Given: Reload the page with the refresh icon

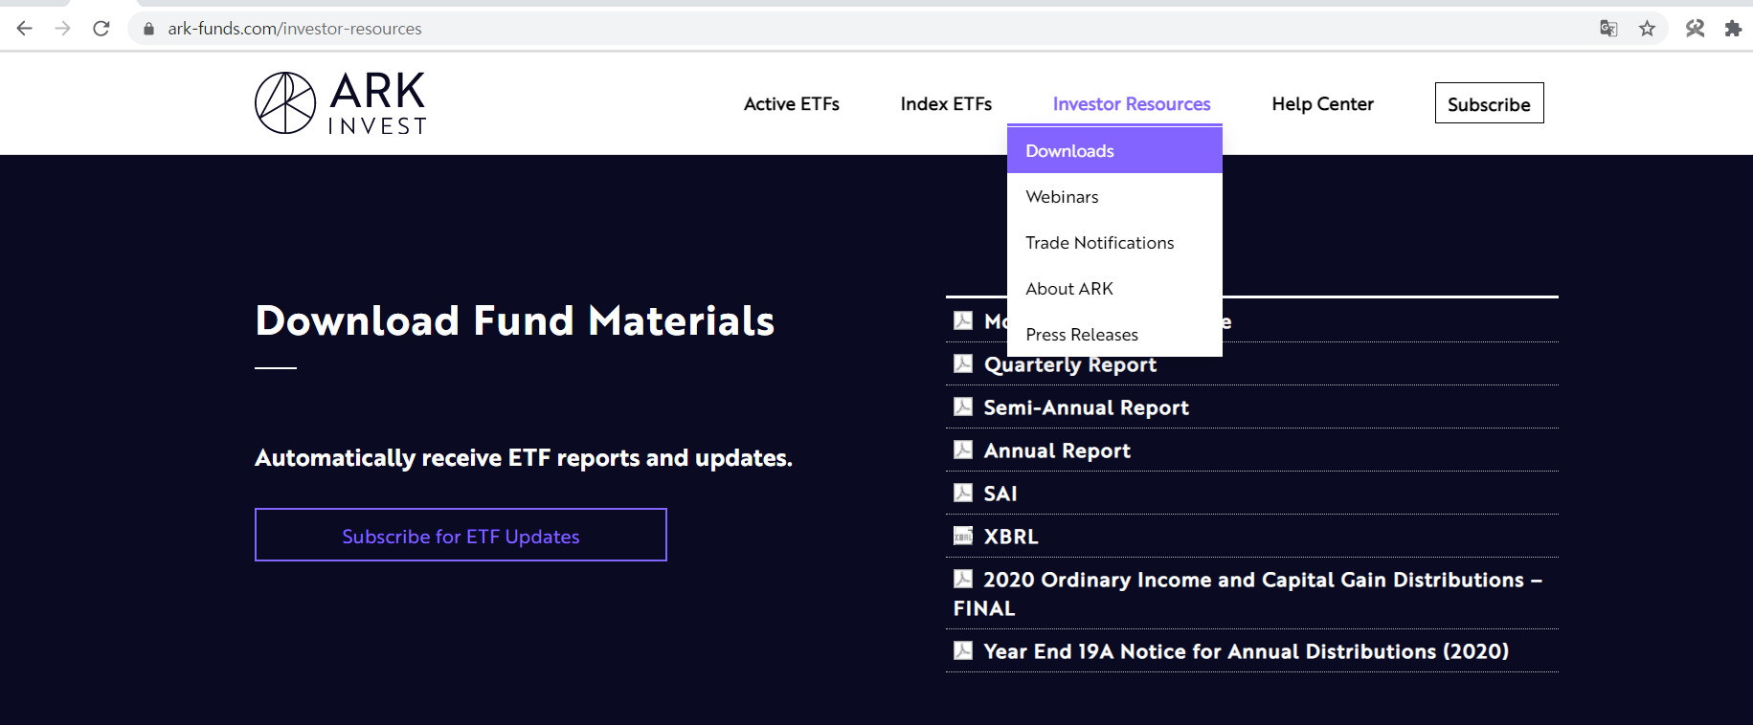Looking at the screenshot, I should 101,29.
